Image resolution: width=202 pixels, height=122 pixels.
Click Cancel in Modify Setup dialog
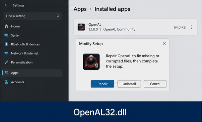[x=155, y=84]
